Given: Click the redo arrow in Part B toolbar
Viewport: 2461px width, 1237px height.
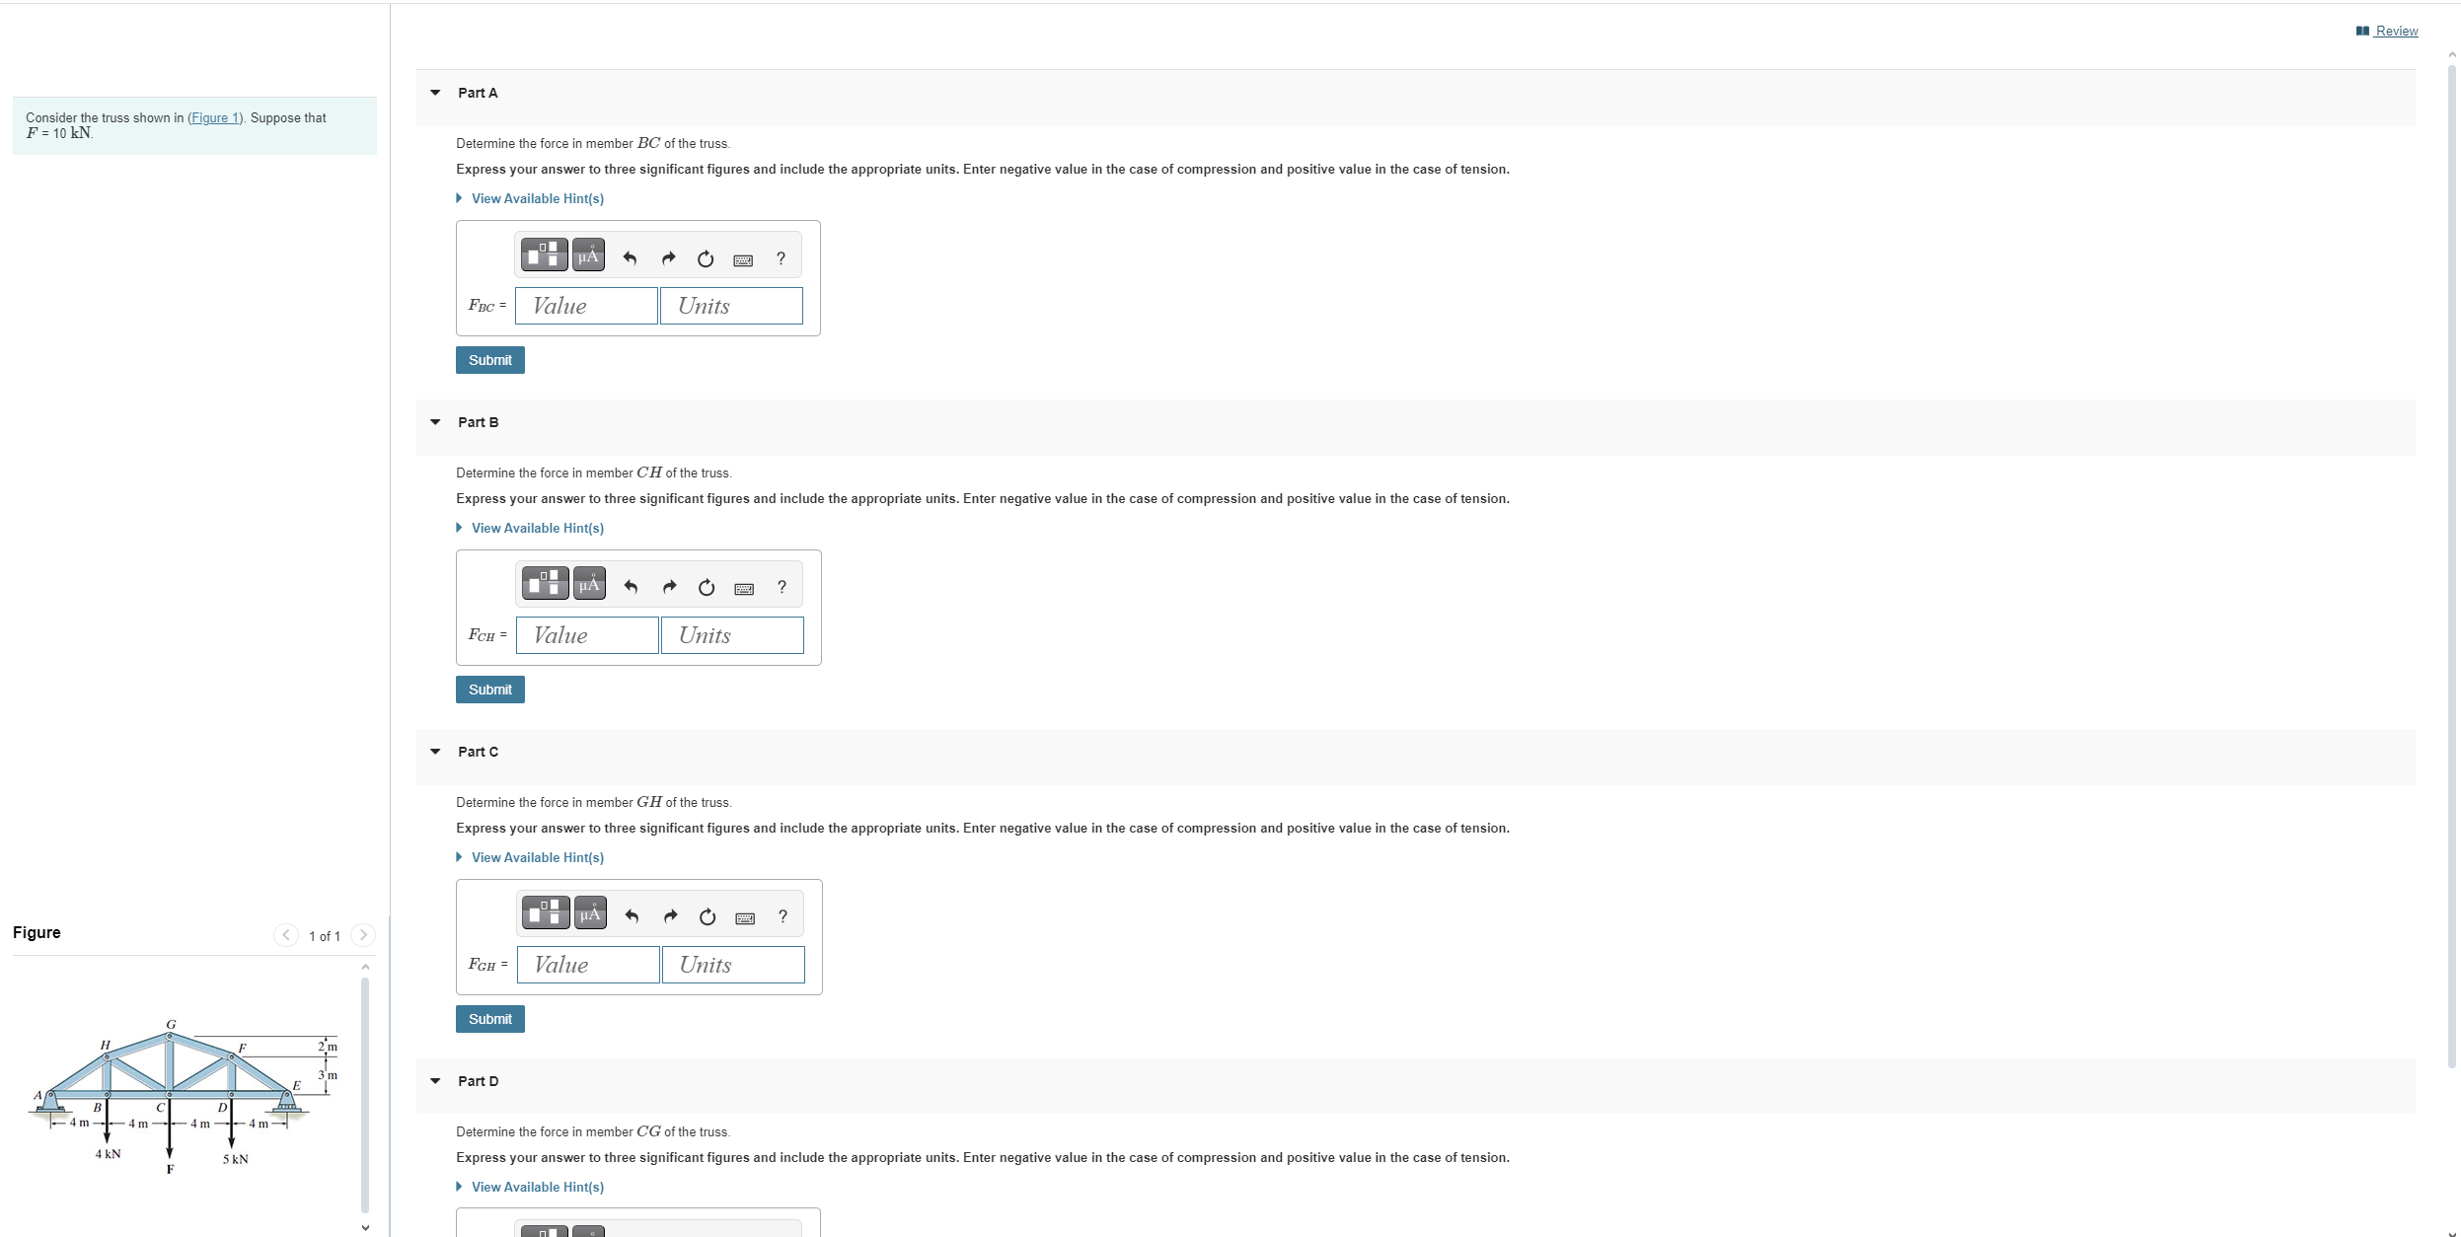Looking at the screenshot, I should [669, 587].
